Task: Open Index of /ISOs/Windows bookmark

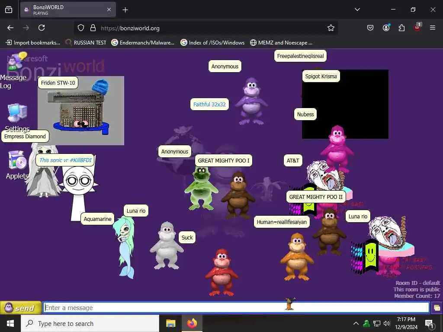Action: (x=212, y=43)
